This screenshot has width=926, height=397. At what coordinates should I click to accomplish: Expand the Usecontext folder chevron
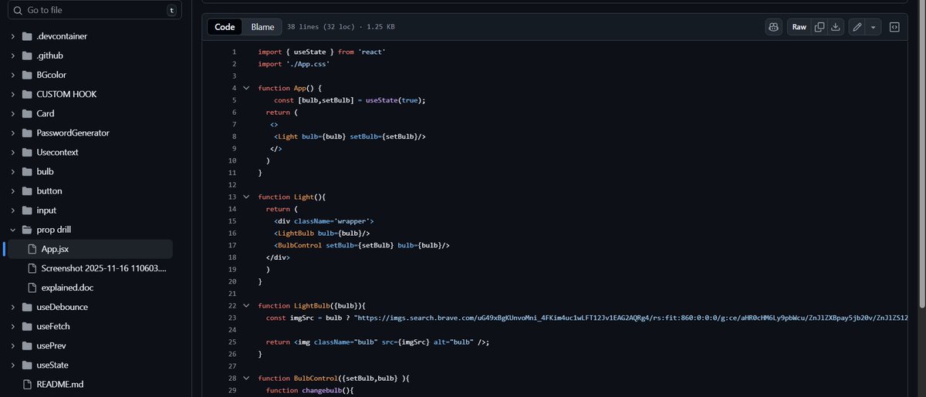12,152
